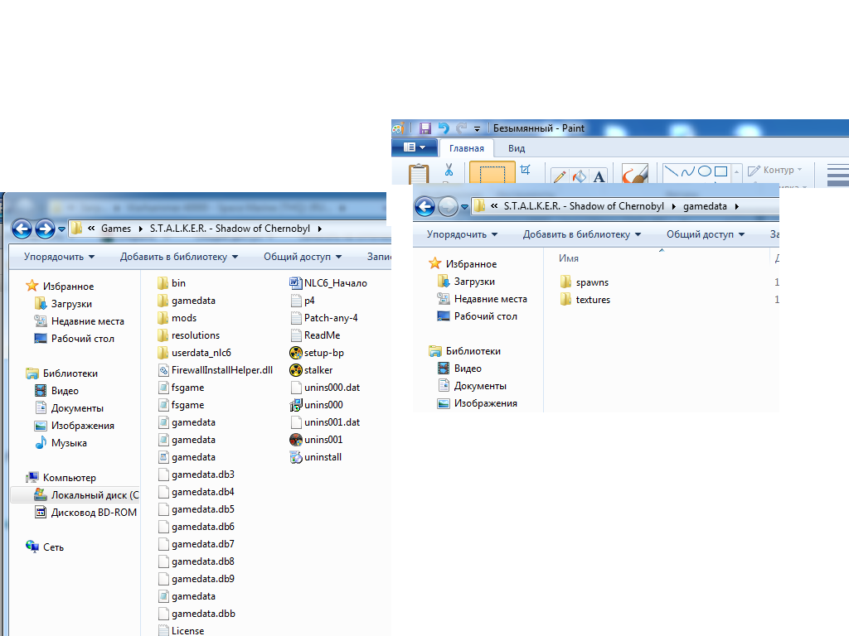Viewport: 849px width, 636px height.
Task: Expand breadcrumb arrow after gamedata in address bar
Action: coord(737,206)
